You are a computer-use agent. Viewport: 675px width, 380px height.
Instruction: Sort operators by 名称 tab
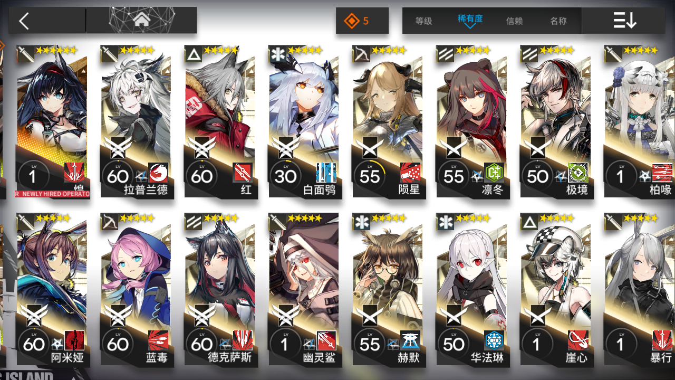(x=558, y=21)
